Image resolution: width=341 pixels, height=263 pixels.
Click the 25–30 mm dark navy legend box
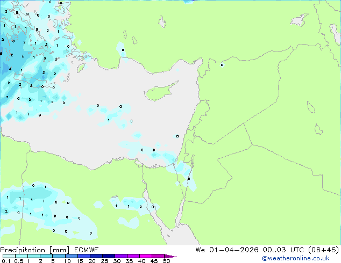point(109,256)
